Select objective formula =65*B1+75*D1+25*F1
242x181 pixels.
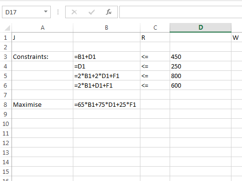pyautogui.click(x=106, y=104)
